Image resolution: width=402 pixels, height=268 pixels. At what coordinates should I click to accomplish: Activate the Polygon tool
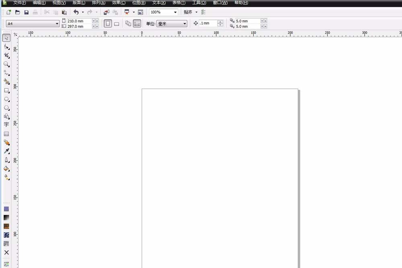(6, 108)
